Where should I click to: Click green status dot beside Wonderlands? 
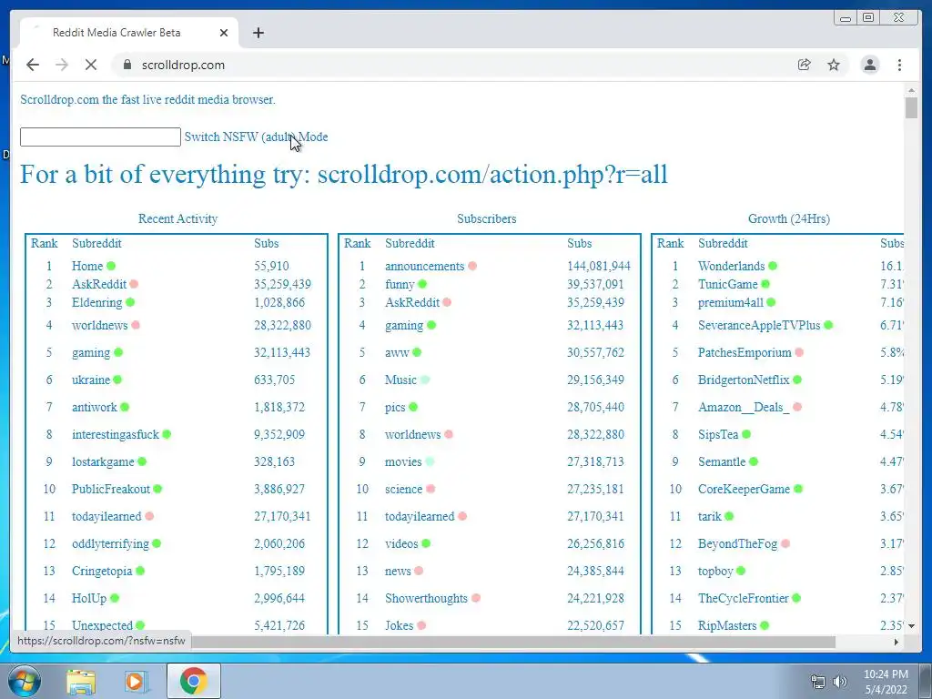pos(772,266)
